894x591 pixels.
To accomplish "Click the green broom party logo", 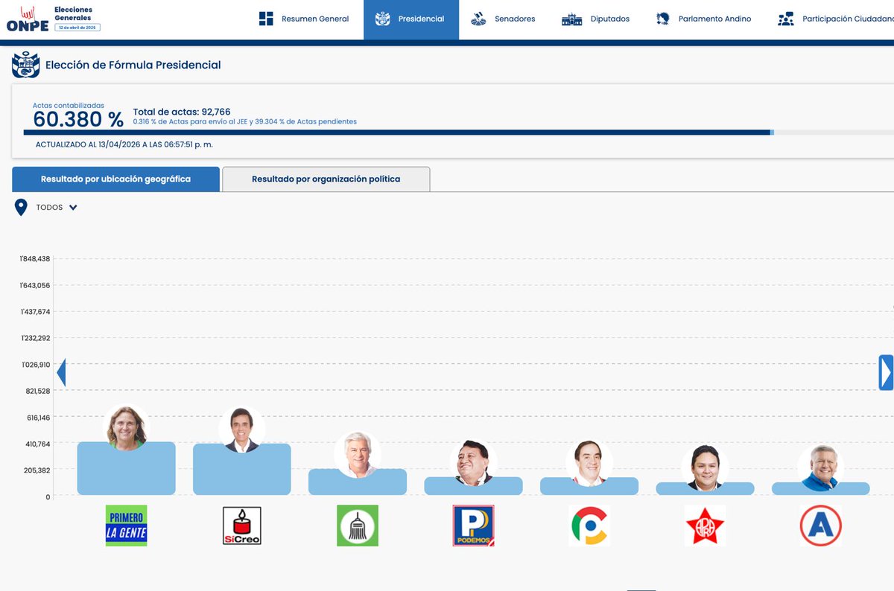I will point(358,525).
